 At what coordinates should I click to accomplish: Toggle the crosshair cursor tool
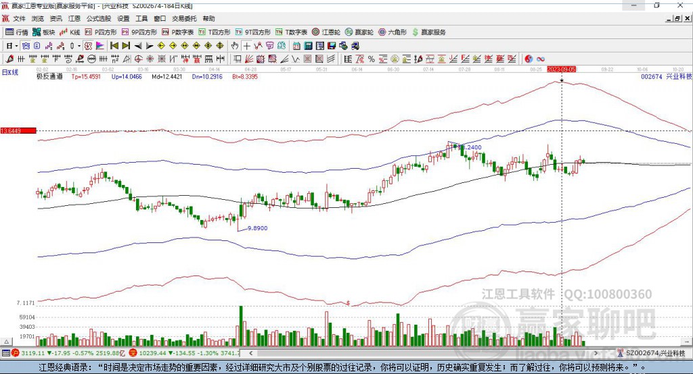coord(246,45)
